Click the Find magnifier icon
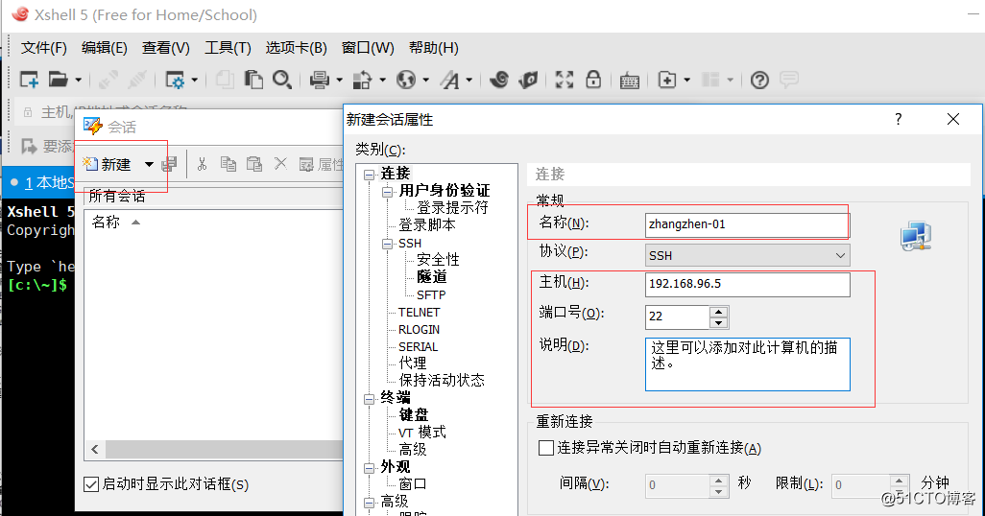This screenshot has width=985, height=516. [282, 80]
